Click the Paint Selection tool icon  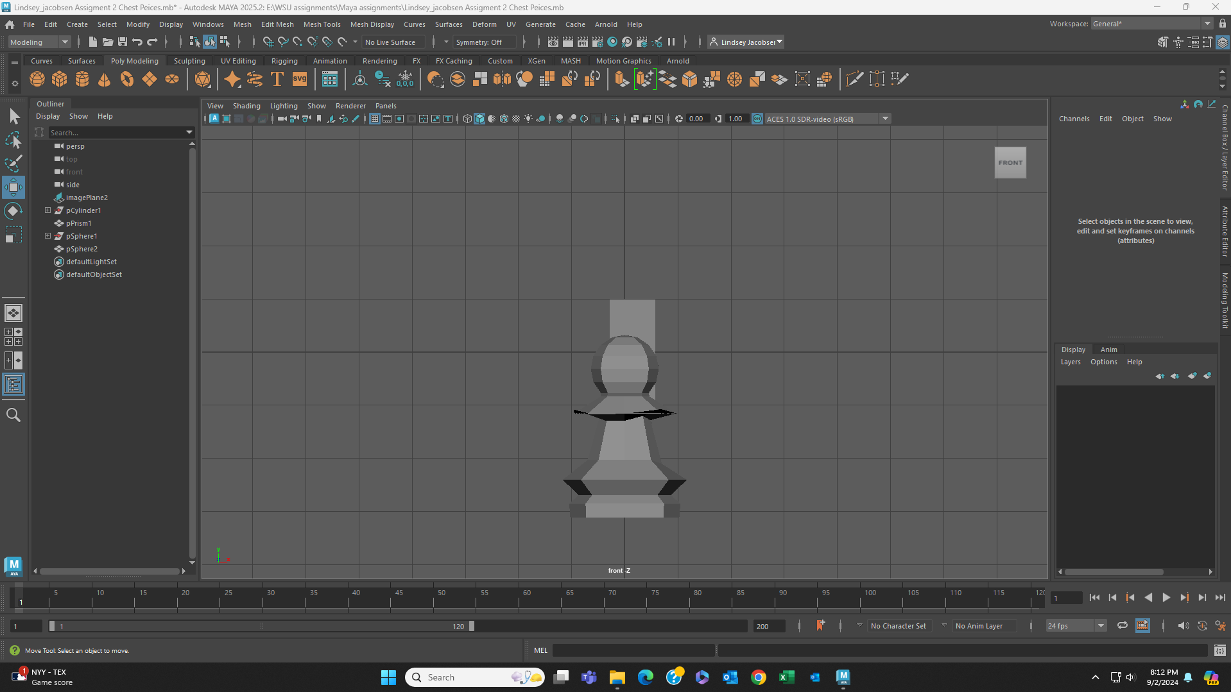tap(13, 164)
